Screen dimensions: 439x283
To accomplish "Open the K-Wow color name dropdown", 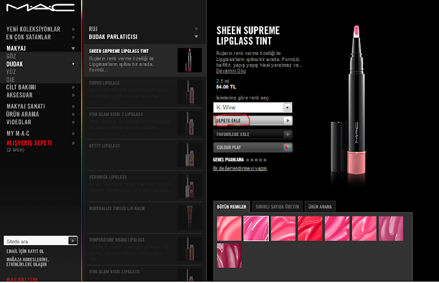I will pyautogui.click(x=252, y=107).
